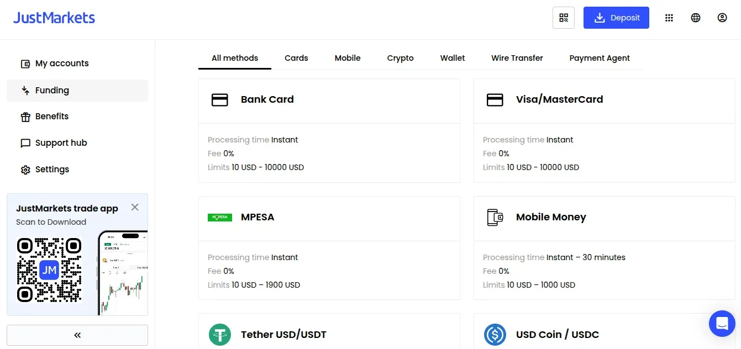Open the apps grid menu icon
741x349 pixels.
pyautogui.click(x=669, y=18)
